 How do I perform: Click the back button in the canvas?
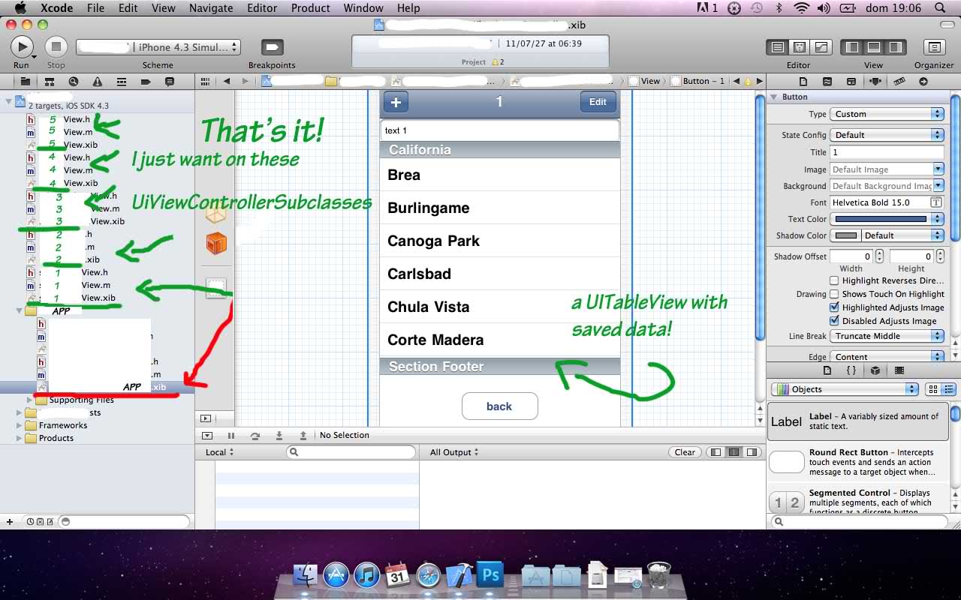(x=499, y=406)
